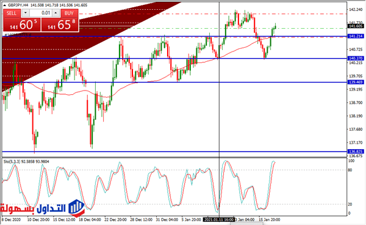Click the 0.01 volume input field

tap(41, 13)
